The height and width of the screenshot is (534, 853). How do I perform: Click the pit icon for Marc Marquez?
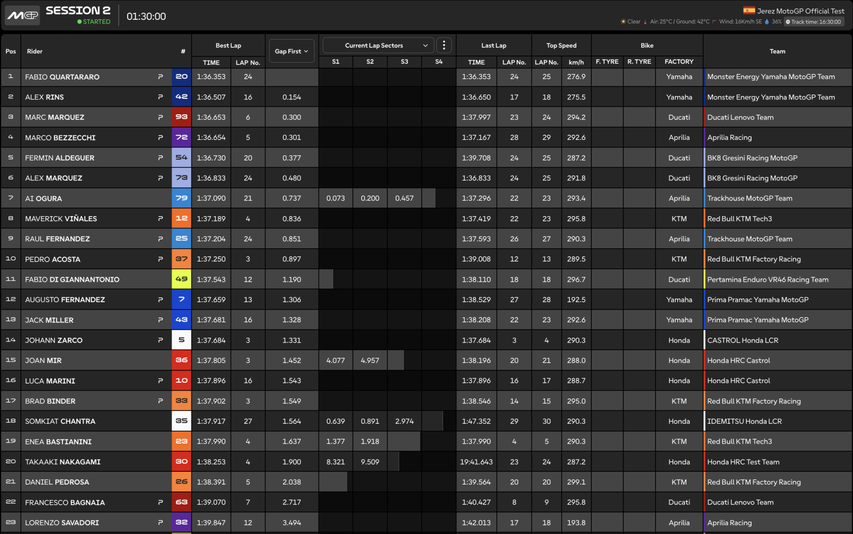click(x=160, y=117)
